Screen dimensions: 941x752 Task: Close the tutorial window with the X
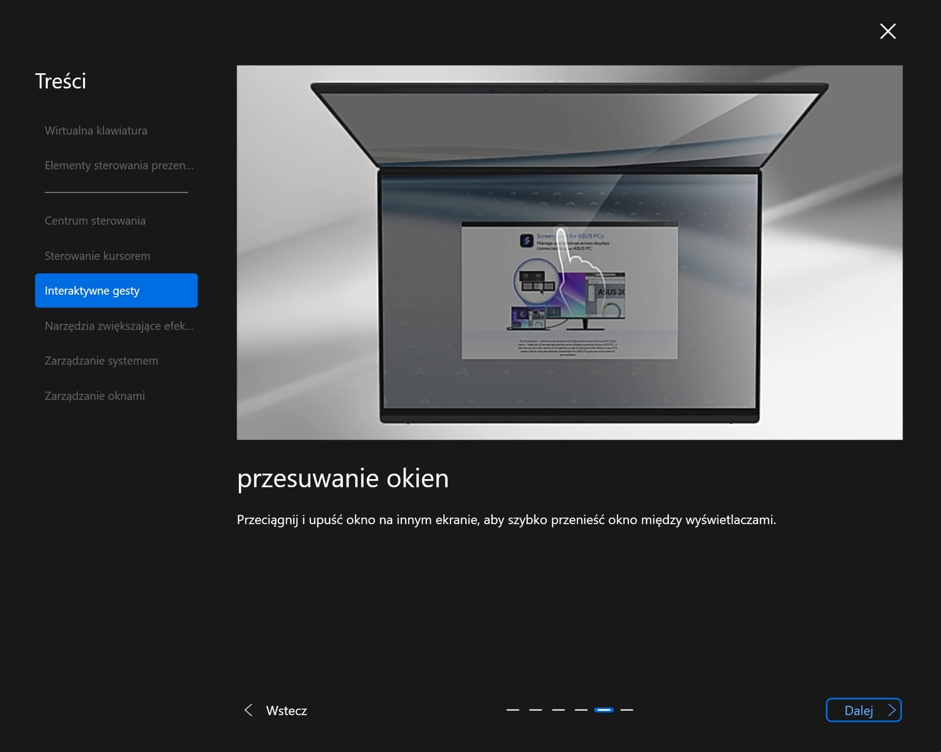[x=887, y=31]
